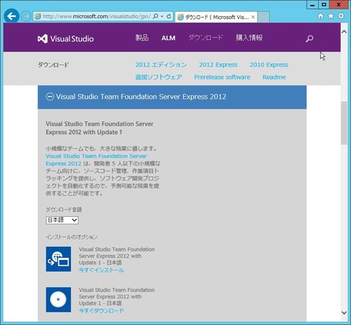
Task: Go to 2010 Express link
Action: 269,65
